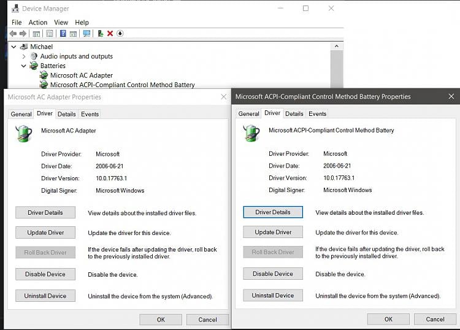Open the Properties toolbar icon
This screenshot has height=330, width=460.
(x=50, y=34)
